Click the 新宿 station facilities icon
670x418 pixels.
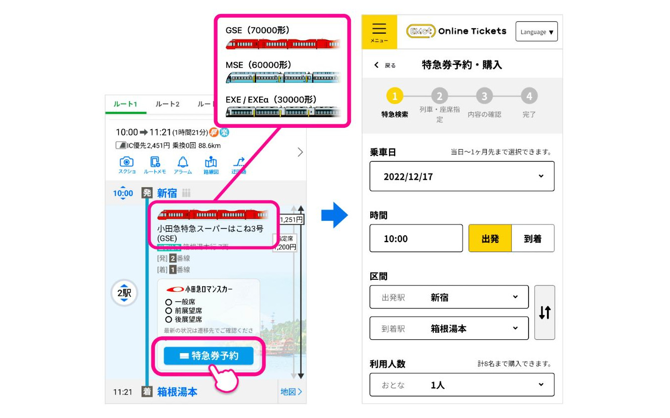coord(187,193)
